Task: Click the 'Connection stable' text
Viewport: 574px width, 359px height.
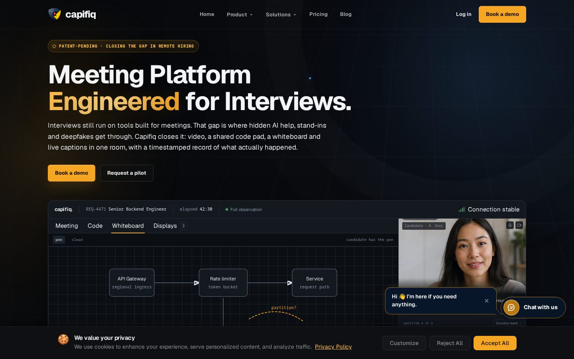Action: coord(493,209)
